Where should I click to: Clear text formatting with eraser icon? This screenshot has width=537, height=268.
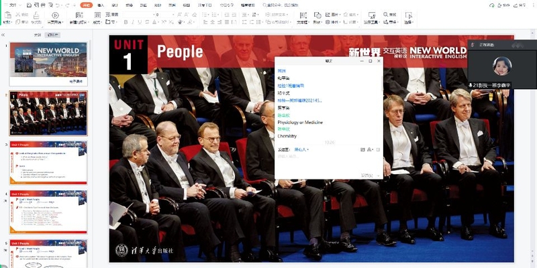pos(195,15)
